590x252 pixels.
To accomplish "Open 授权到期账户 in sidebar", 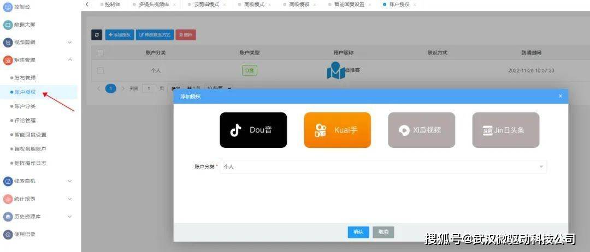I will coord(30,149).
